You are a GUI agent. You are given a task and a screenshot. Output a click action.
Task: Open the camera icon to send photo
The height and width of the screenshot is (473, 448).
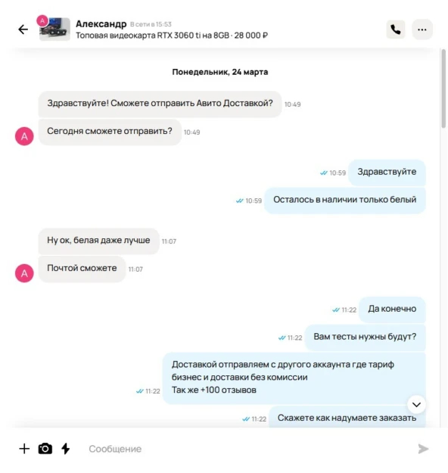[45, 449]
